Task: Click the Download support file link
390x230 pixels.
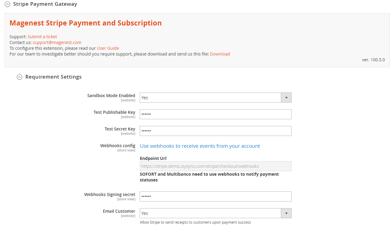Action: point(220,54)
